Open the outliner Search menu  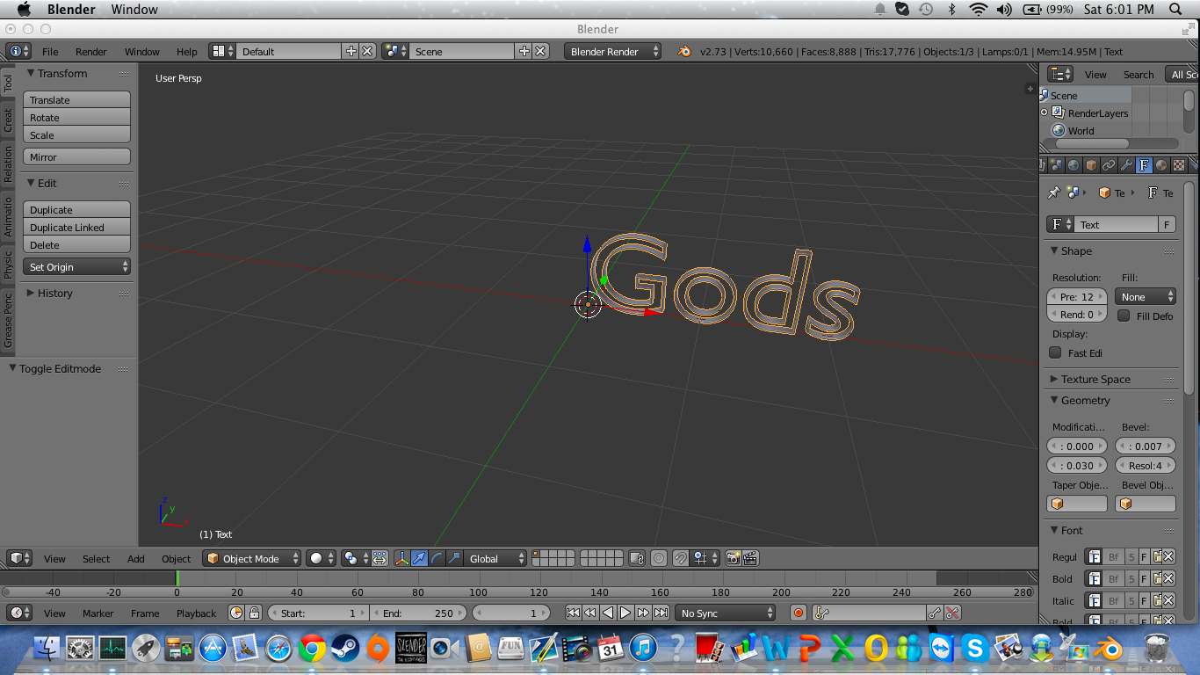coord(1139,75)
